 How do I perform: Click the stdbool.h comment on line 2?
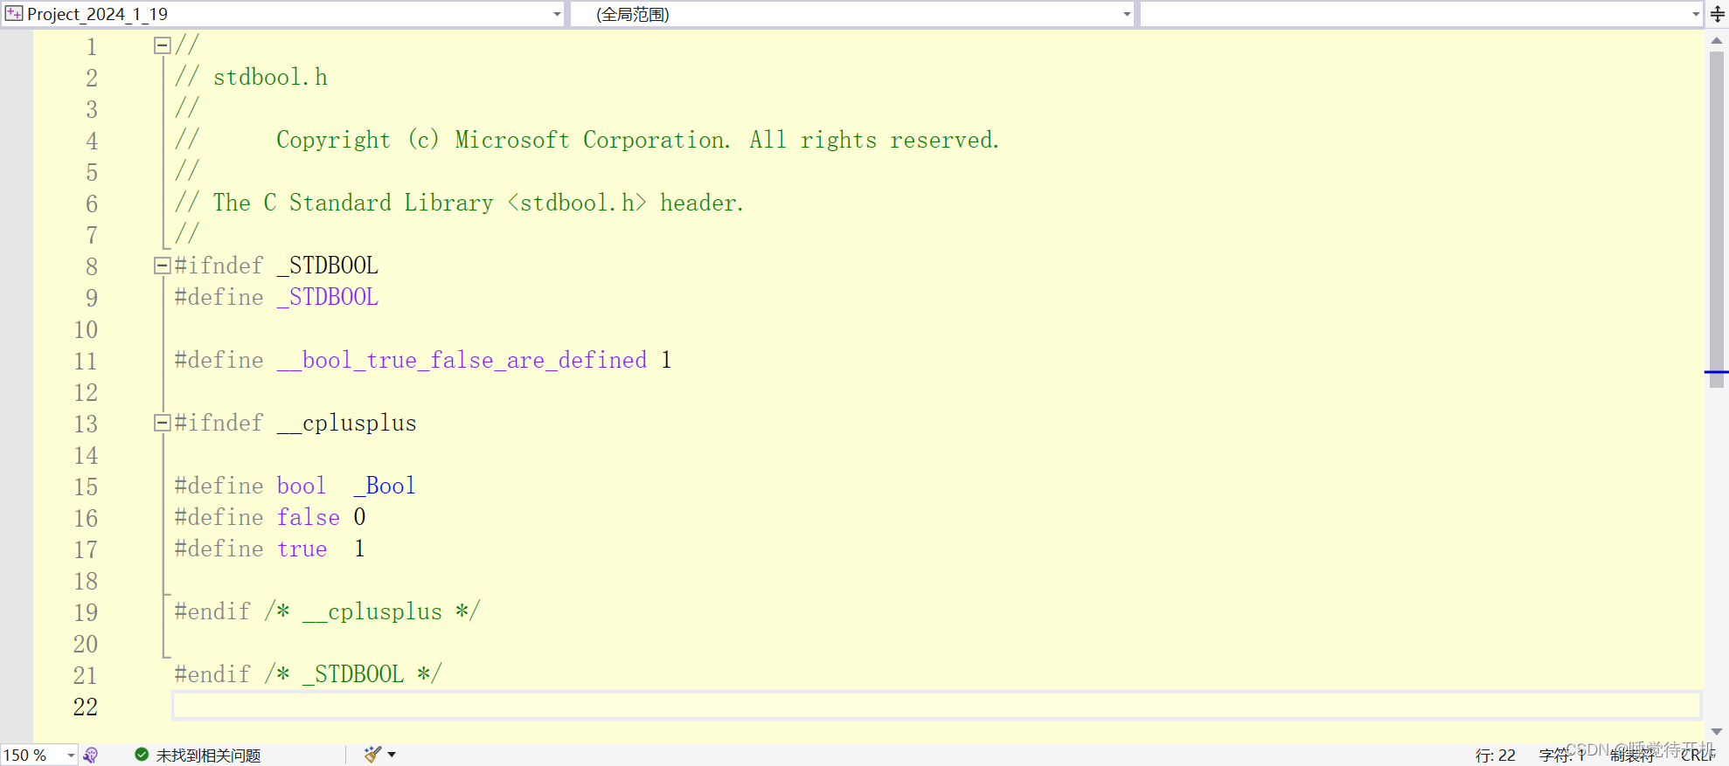(251, 77)
